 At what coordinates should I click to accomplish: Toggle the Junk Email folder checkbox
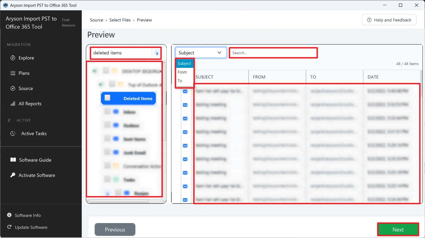(x=108, y=152)
